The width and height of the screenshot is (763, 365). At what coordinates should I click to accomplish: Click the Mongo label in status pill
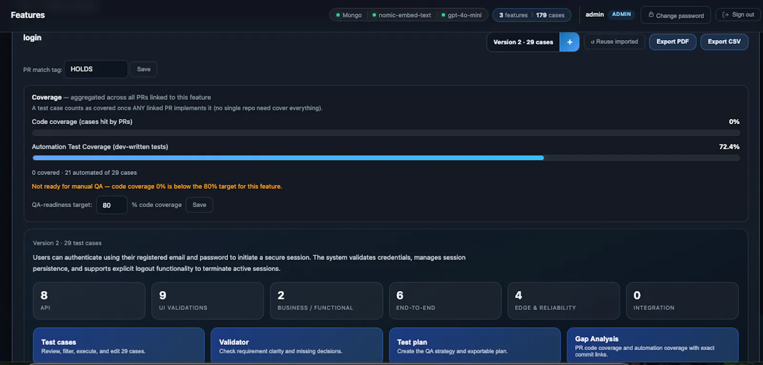[352, 15]
